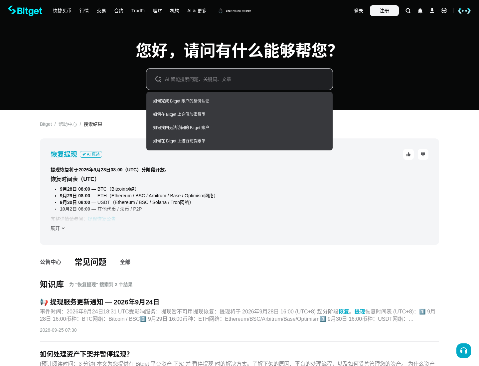Open article 如何处理资产下架并暂停提现?

[85, 354]
